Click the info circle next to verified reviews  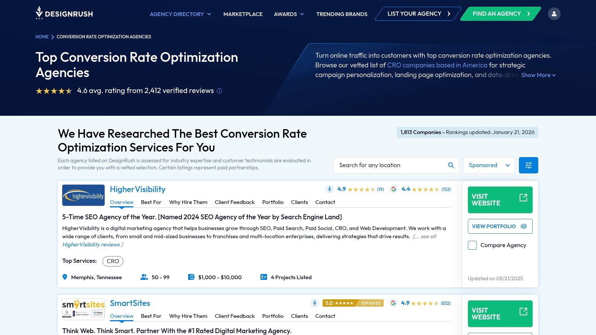pos(219,91)
